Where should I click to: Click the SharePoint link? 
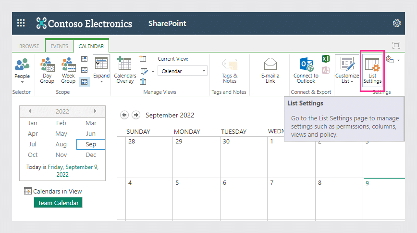[167, 24]
